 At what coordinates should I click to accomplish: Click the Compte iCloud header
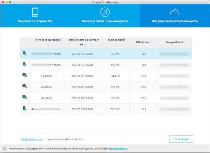[174, 42]
